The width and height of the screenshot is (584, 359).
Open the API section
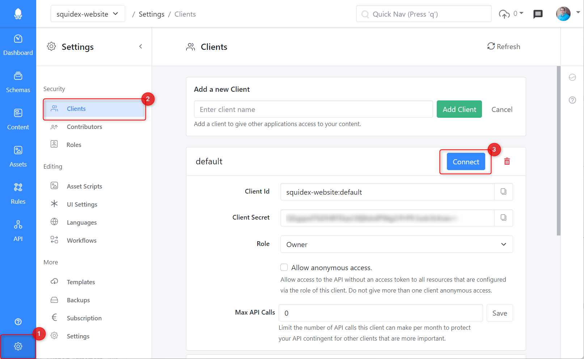(x=18, y=232)
